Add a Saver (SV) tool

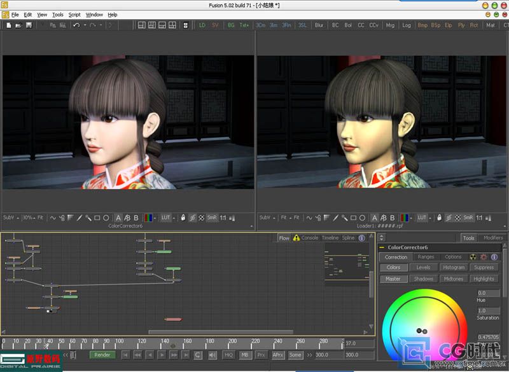click(215, 25)
